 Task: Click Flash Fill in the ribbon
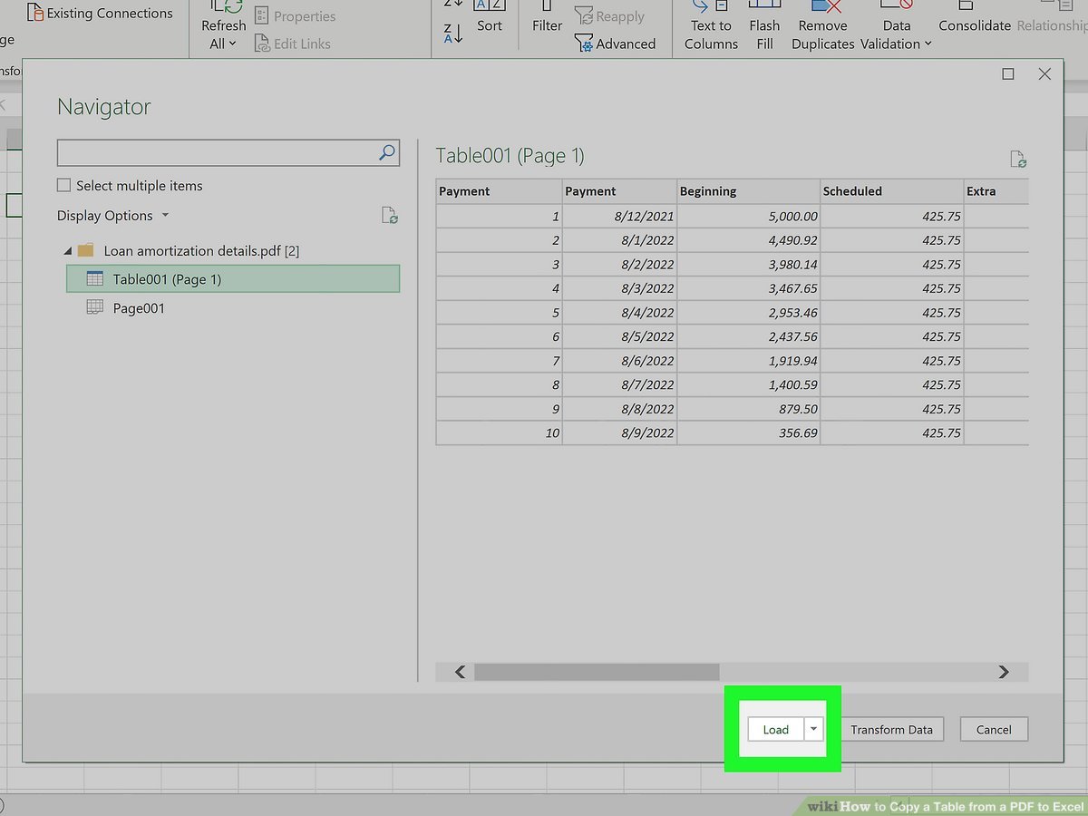(x=764, y=25)
